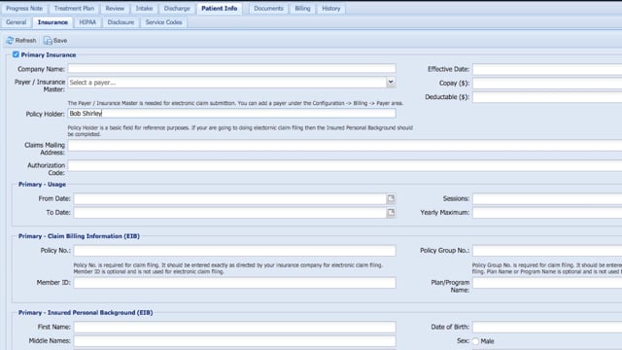Click the Date of Birth field

(547, 327)
